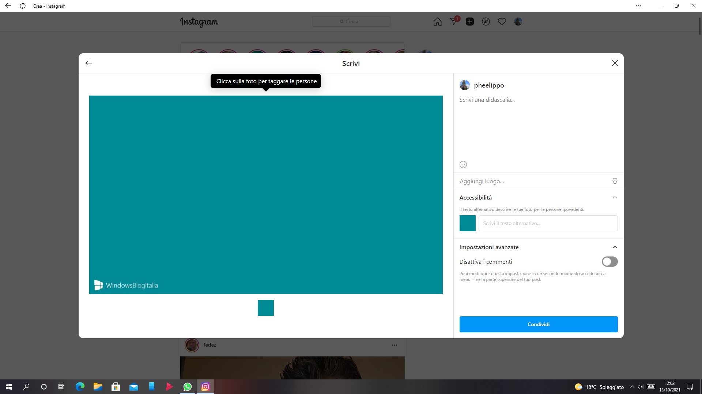Screen dimensions: 702x394
Task: Click the pheelippo username
Action: click(489, 85)
